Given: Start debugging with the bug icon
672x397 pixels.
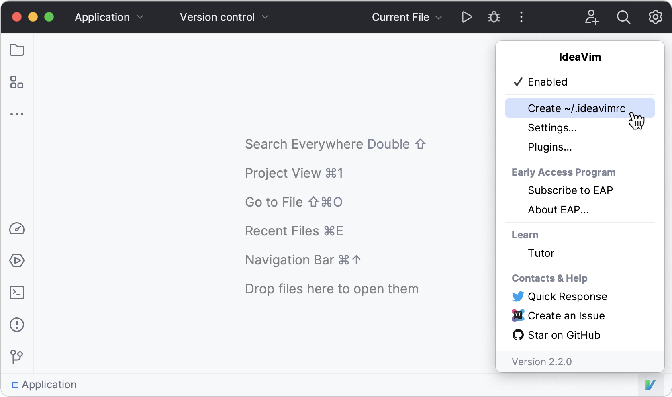Looking at the screenshot, I should point(494,17).
